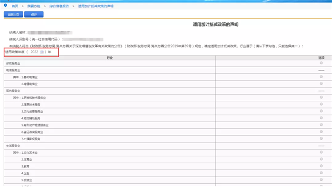Click 适用加计抵减政策的声明 breadcrumb link
The width and height of the screenshot is (332, 187).
pos(96,6)
